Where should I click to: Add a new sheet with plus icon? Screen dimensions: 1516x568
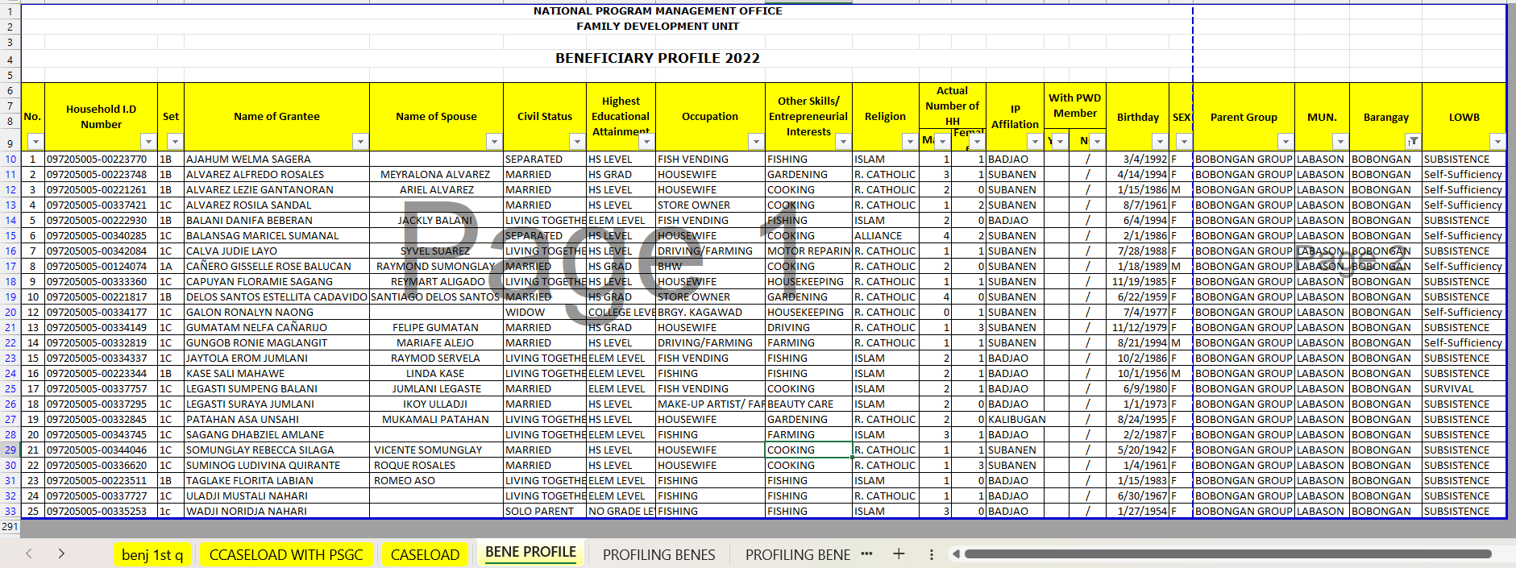point(899,553)
